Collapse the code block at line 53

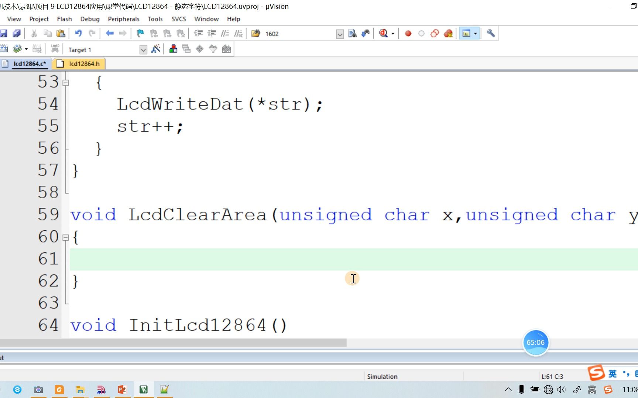[x=66, y=83]
